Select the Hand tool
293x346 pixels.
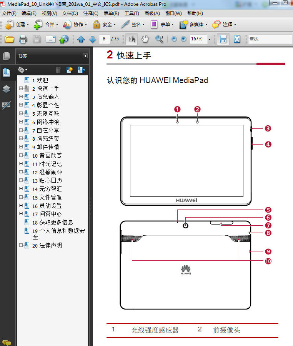[x=145, y=39]
